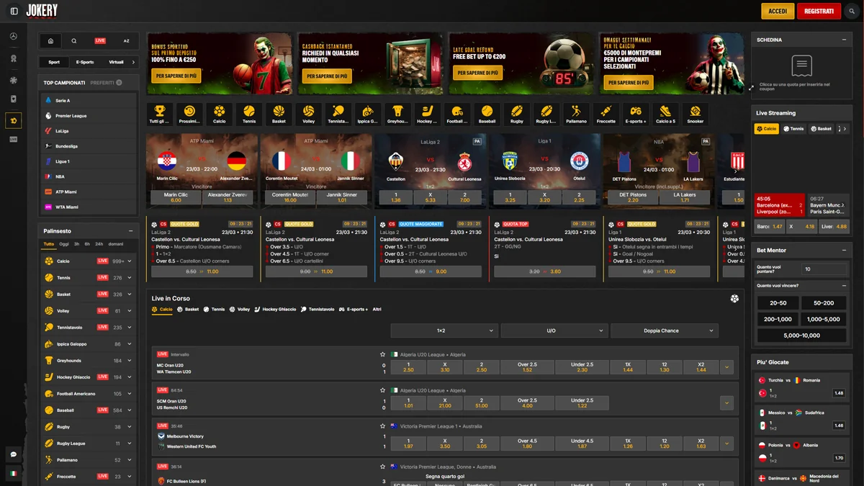Select the 20-50 winnings option in Bet Mentor
This screenshot has width=864, height=486.
point(778,303)
